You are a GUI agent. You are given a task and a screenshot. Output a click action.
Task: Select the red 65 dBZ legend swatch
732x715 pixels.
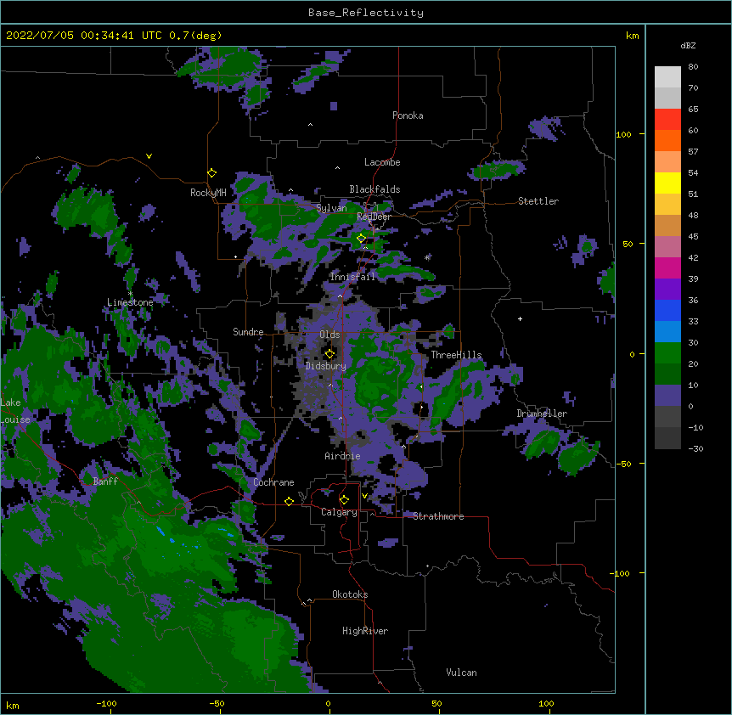tap(667, 120)
